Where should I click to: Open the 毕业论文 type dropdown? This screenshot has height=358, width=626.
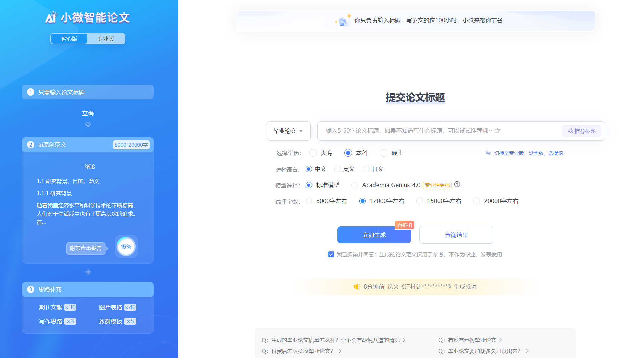tap(288, 131)
